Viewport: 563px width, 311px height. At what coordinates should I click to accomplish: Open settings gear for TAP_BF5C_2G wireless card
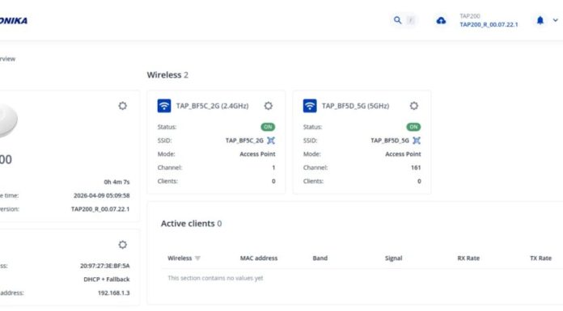(269, 106)
